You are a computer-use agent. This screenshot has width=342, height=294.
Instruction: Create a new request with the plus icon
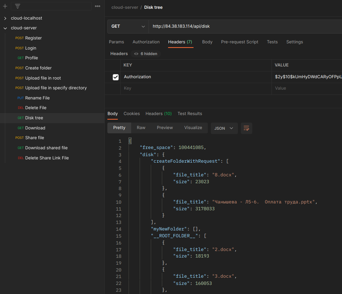(x=5, y=6)
